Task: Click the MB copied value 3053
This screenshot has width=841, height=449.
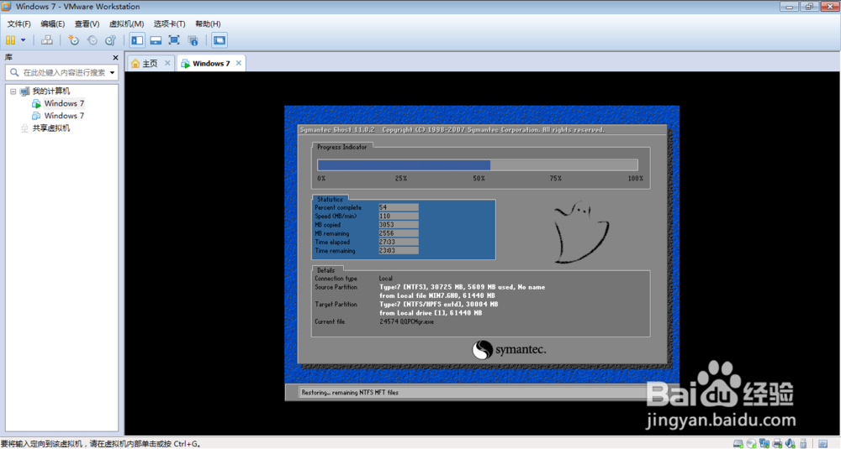Action: click(398, 225)
